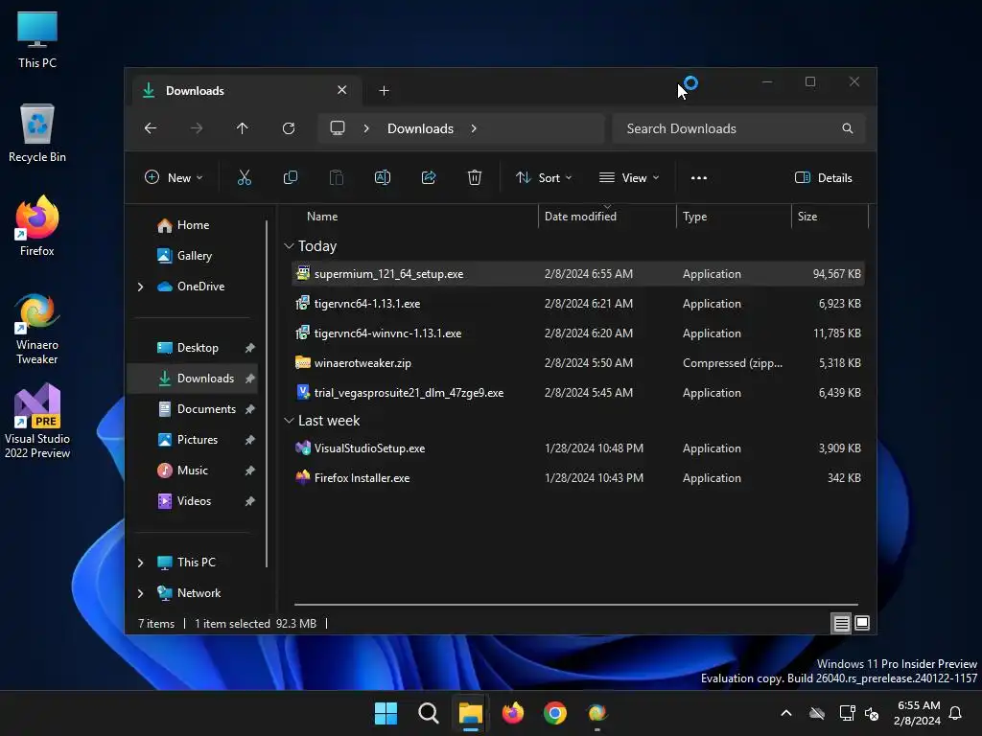Unpin Documents using its pin icon

click(250, 409)
